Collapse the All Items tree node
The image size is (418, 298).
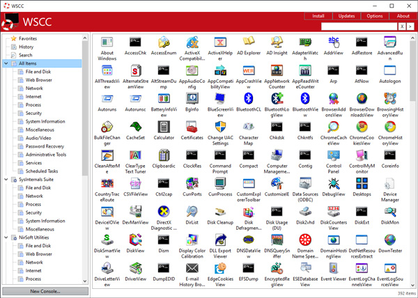tap(6, 63)
